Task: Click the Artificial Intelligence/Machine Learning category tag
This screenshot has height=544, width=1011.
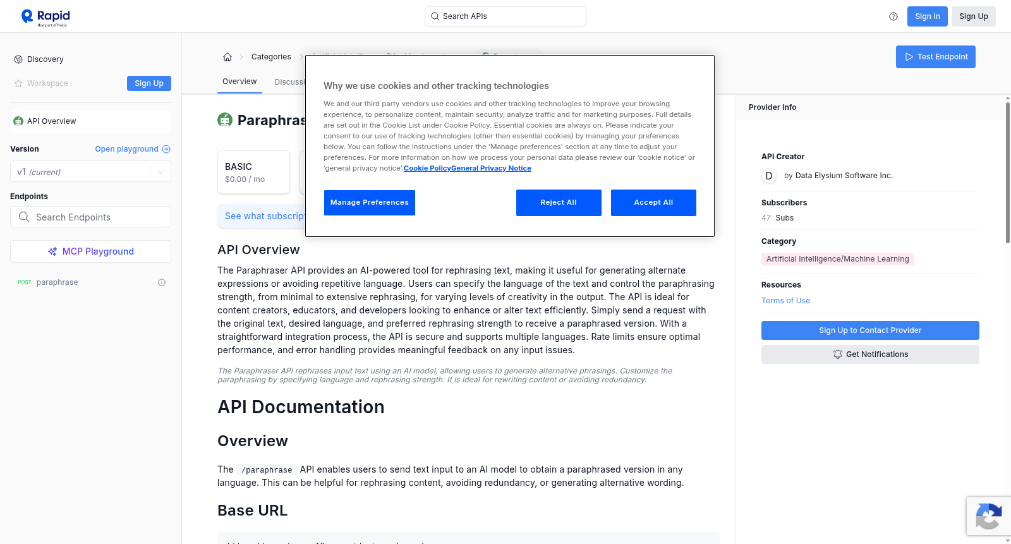Action: coord(838,259)
